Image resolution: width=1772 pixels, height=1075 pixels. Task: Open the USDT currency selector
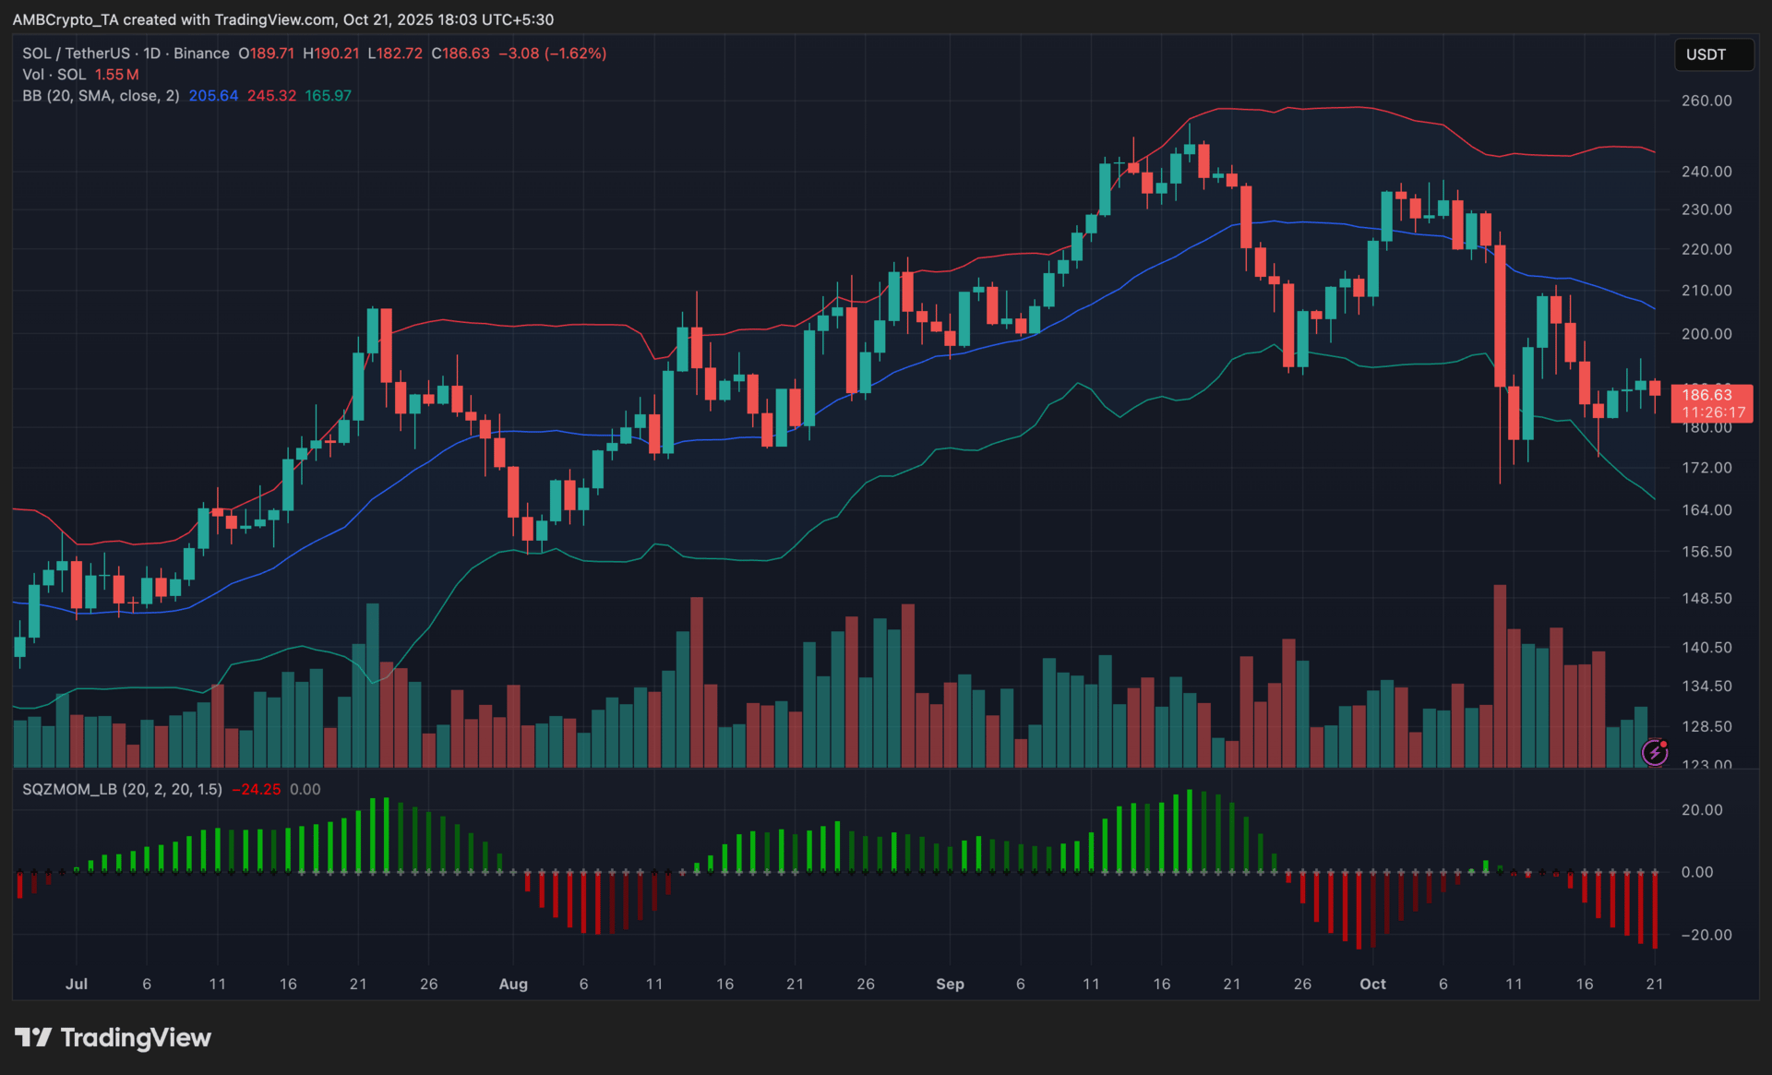tap(1713, 54)
